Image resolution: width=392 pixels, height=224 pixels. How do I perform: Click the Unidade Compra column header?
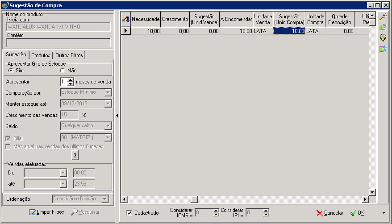315,19
